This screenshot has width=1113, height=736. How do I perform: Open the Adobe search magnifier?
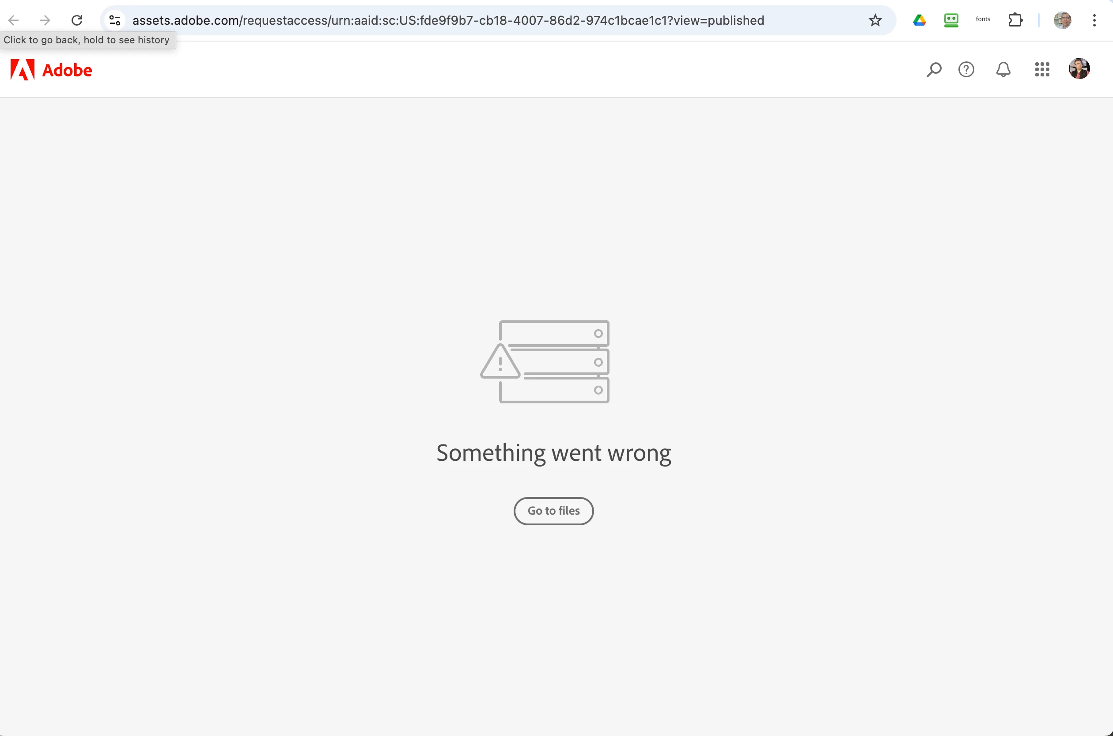click(934, 69)
